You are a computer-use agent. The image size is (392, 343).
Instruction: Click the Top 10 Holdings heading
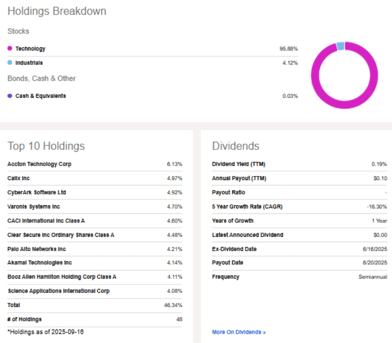(x=46, y=146)
